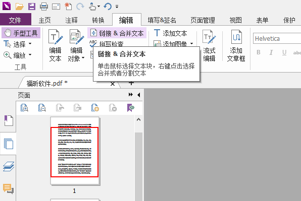
Task: Click the greyed rotate page right icon
Action: 77,108
